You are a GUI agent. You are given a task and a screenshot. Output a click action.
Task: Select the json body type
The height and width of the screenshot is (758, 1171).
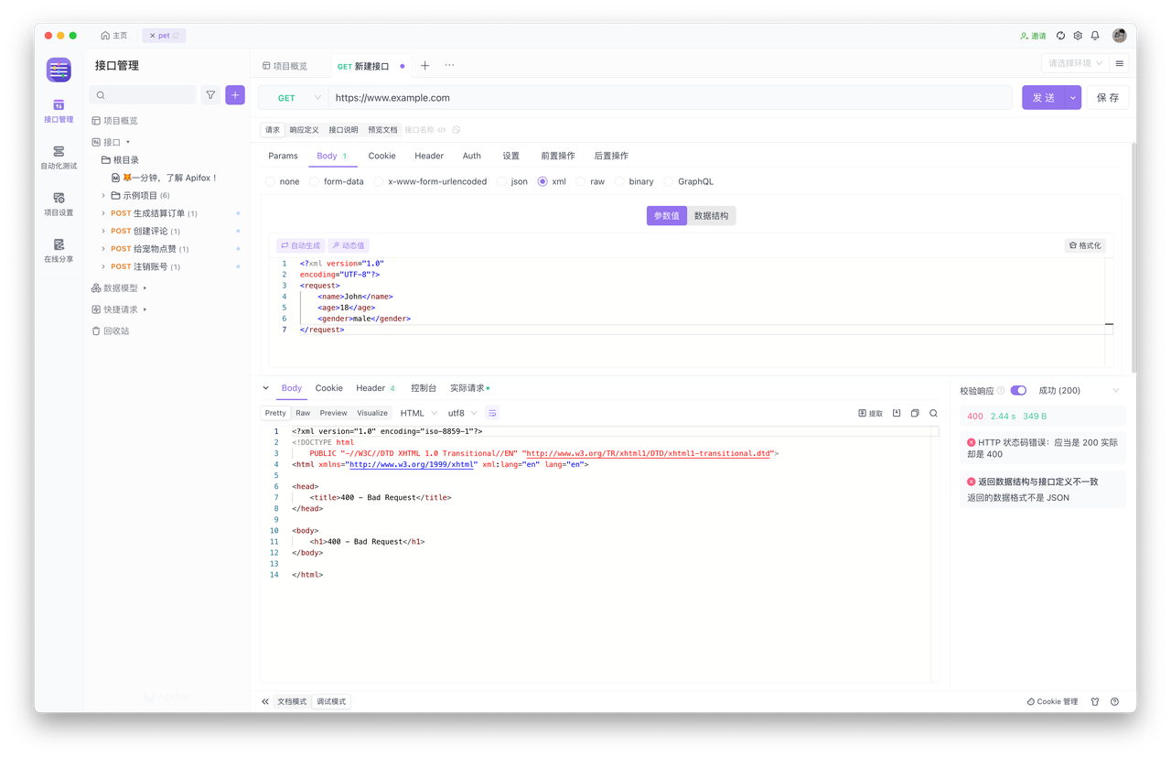pyautogui.click(x=512, y=181)
